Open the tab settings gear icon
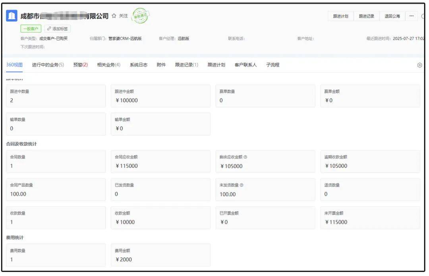This screenshot has width=429, height=276. click(x=419, y=65)
